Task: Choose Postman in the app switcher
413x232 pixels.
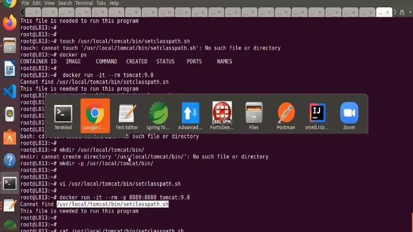Action: (285, 116)
